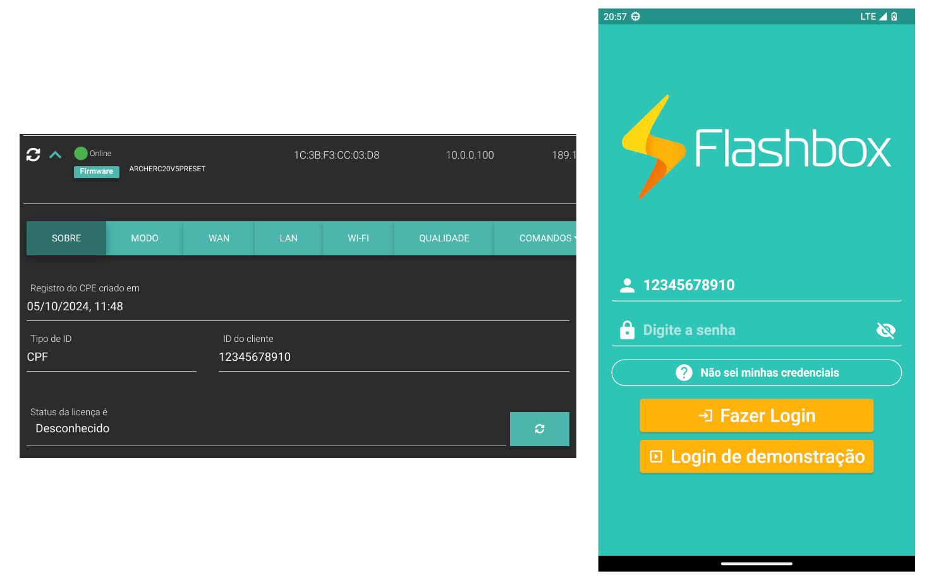Click the phone status bar settings gear icon
Image resolution: width=948 pixels, height=577 pixels.
636,16
